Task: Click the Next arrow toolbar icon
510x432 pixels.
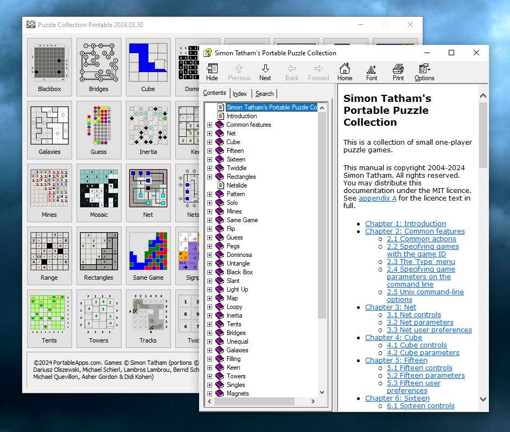Action: tap(265, 72)
